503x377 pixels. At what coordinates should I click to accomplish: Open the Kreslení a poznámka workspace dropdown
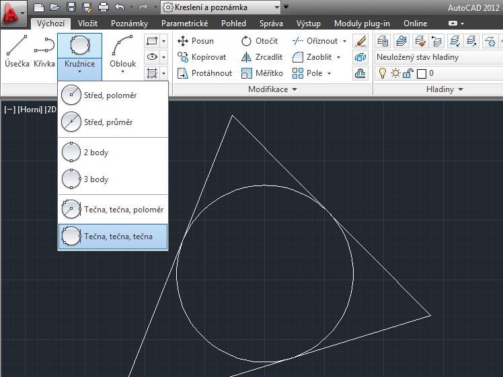221,7
